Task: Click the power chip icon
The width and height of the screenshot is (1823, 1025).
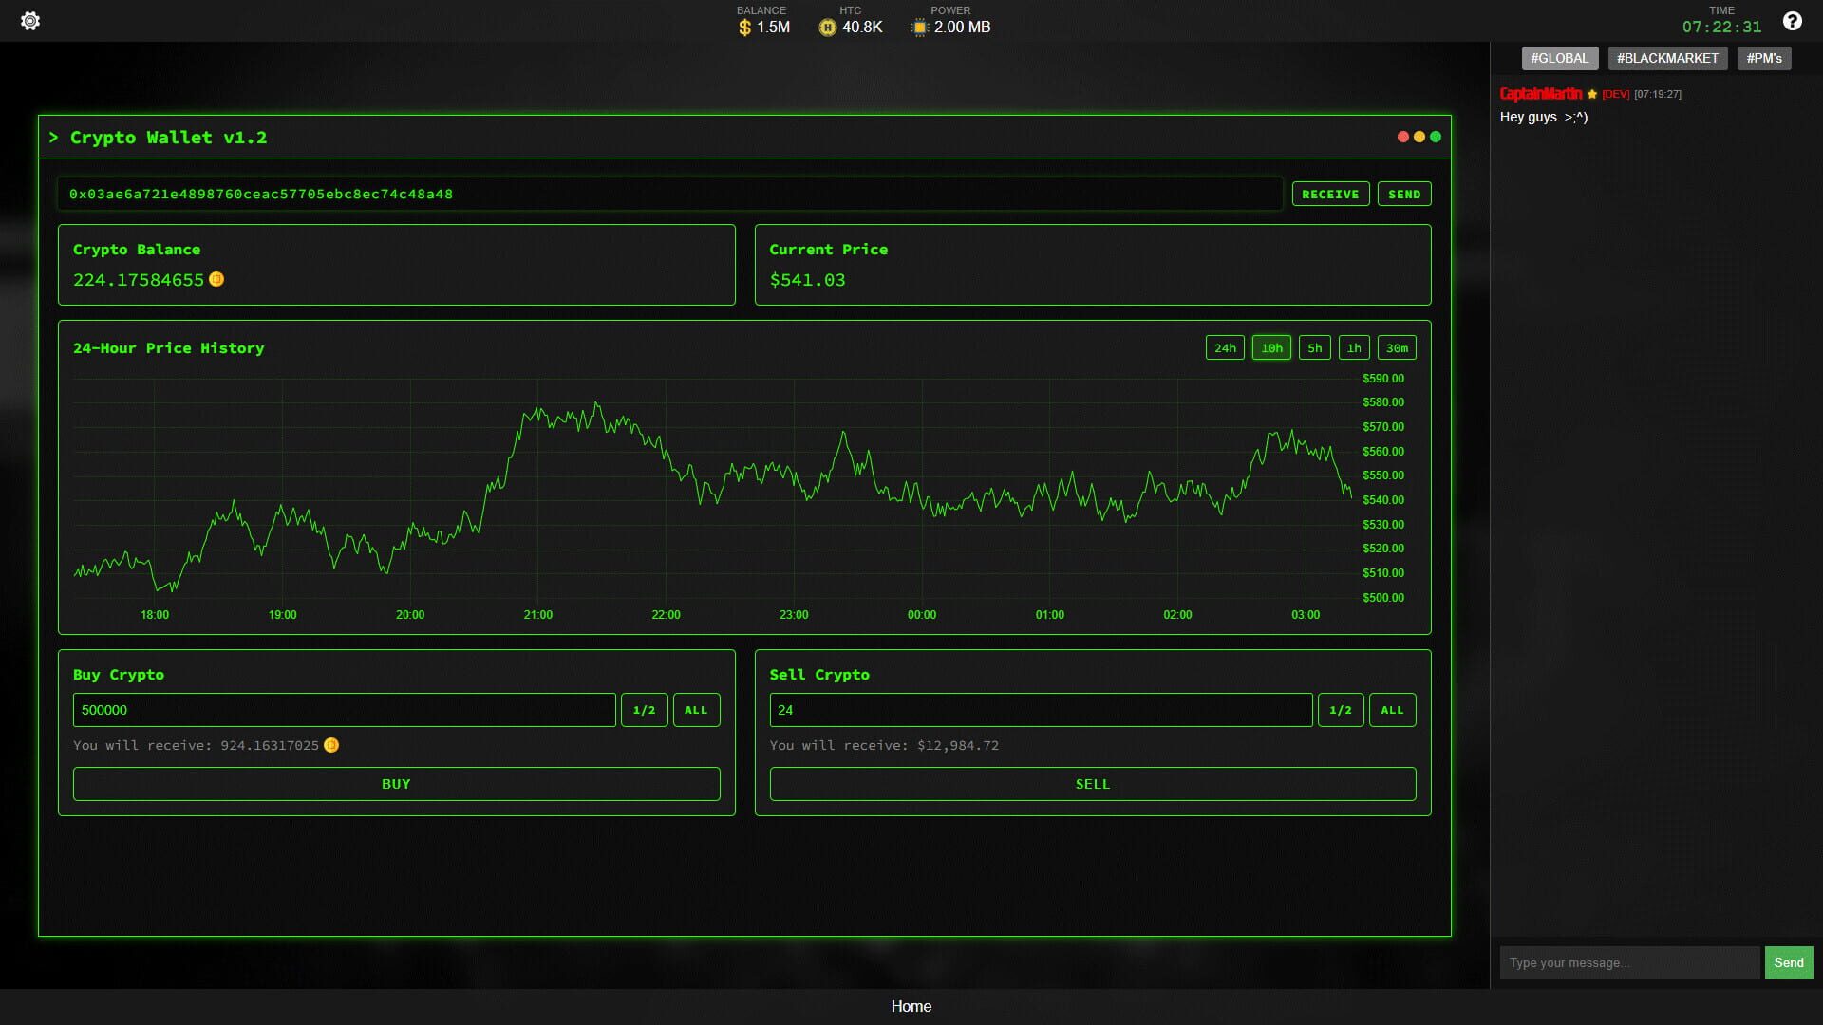Action: click(918, 28)
